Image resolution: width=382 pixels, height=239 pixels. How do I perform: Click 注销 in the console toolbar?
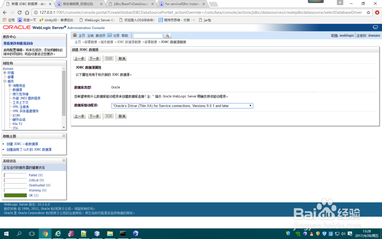pyautogui.click(x=90, y=36)
